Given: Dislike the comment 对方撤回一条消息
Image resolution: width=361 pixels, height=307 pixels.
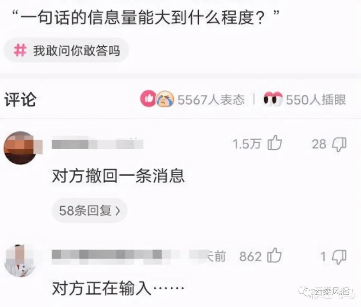Looking at the screenshot, I should point(339,144).
